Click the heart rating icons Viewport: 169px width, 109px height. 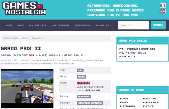[x=83, y=83]
